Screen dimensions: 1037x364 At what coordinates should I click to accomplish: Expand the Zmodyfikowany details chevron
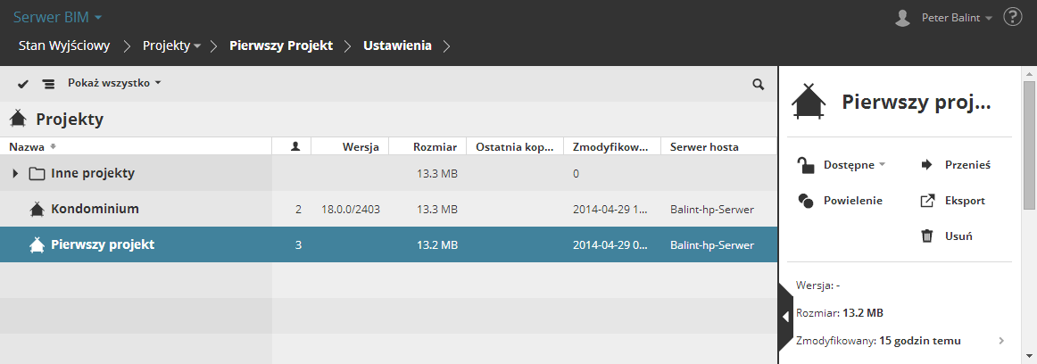(1001, 340)
